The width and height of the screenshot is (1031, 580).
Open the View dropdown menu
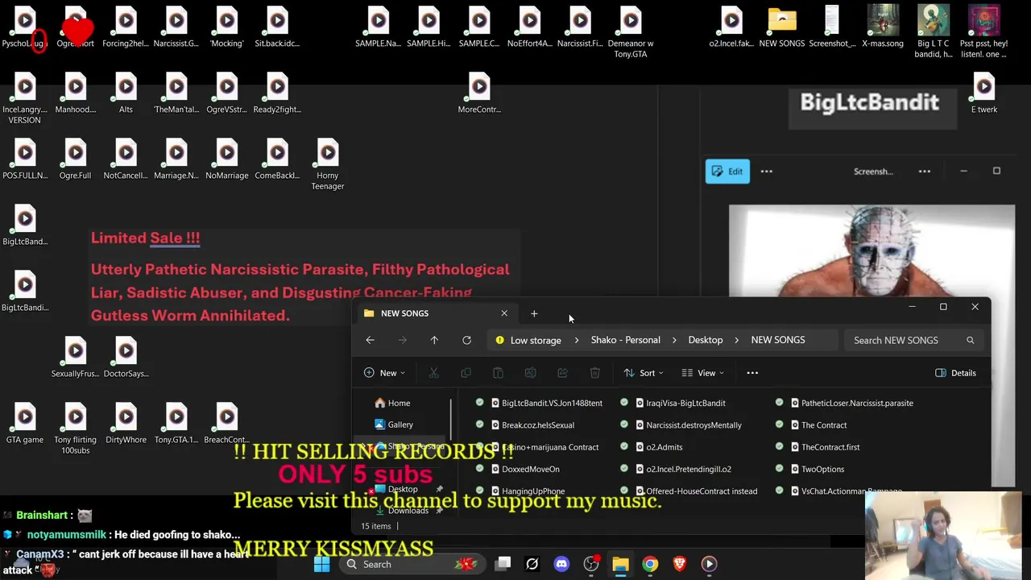click(x=703, y=373)
